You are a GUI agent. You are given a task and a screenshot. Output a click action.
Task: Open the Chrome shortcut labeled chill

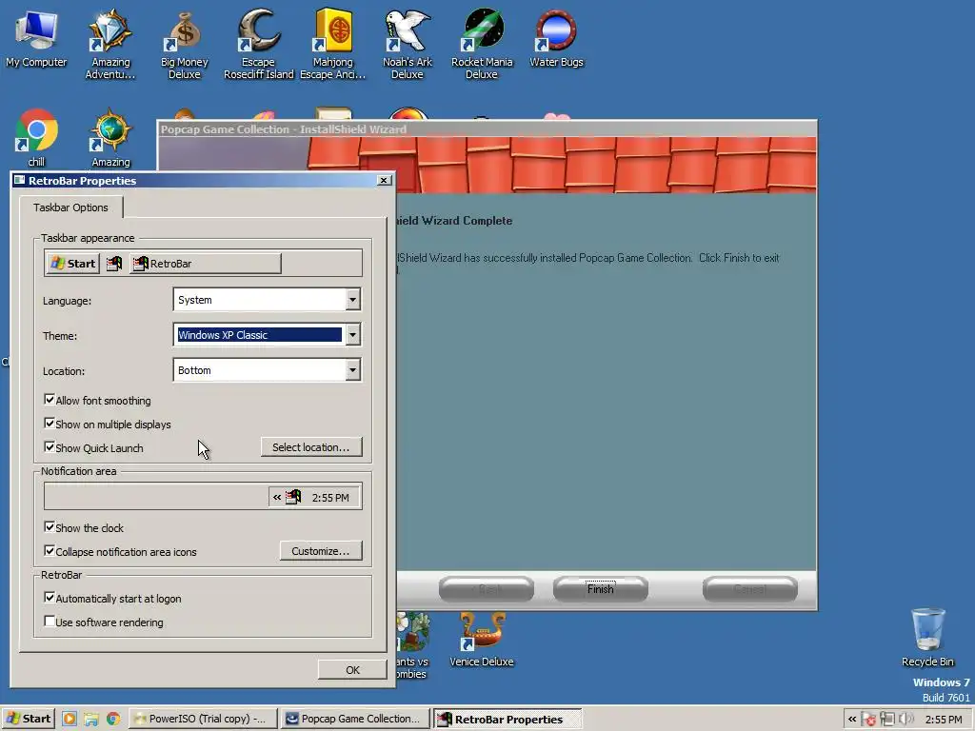pyautogui.click(x=36, y=138)
